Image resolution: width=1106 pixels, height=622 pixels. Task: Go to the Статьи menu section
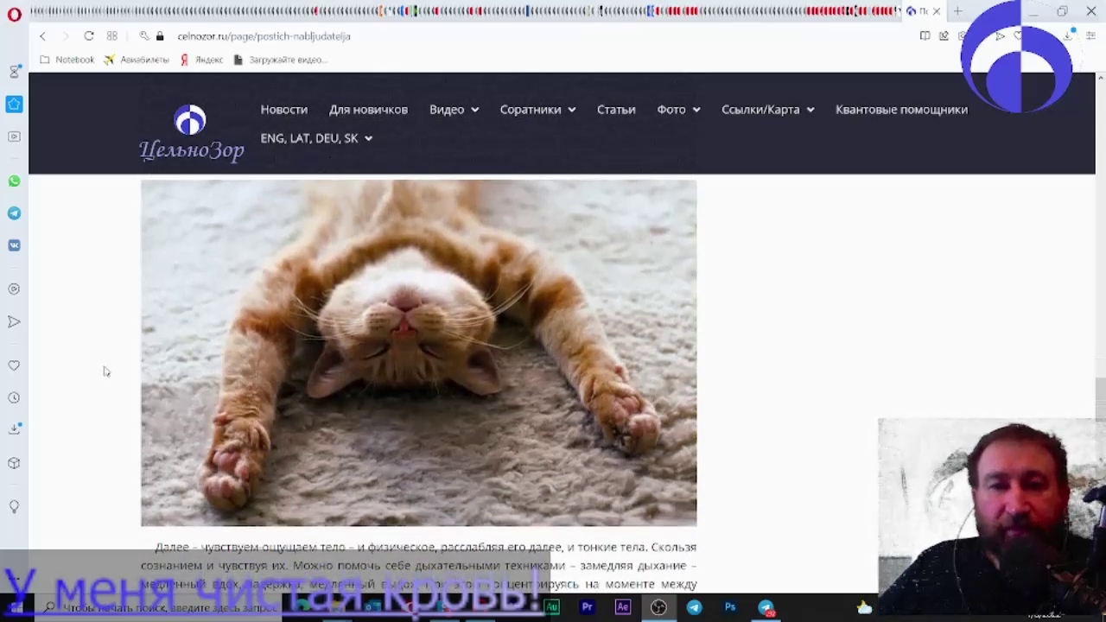point(615,110)
